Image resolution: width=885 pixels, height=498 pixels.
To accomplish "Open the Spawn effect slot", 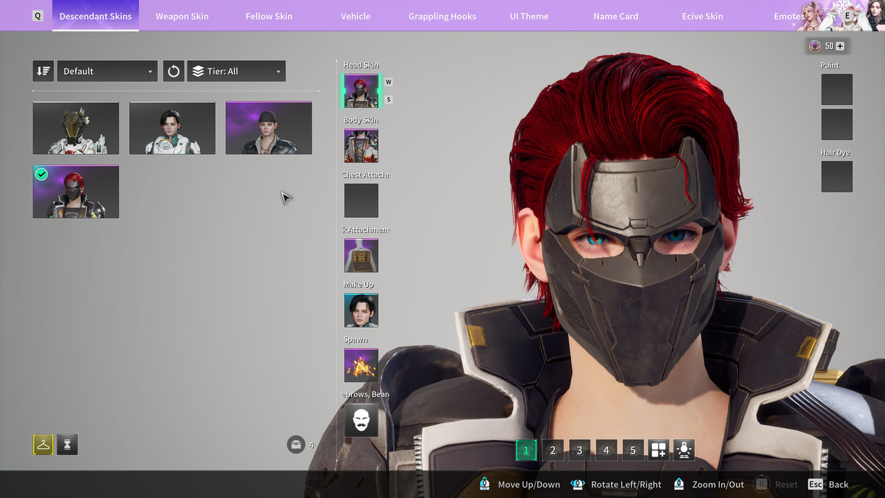I will point(362,365).
